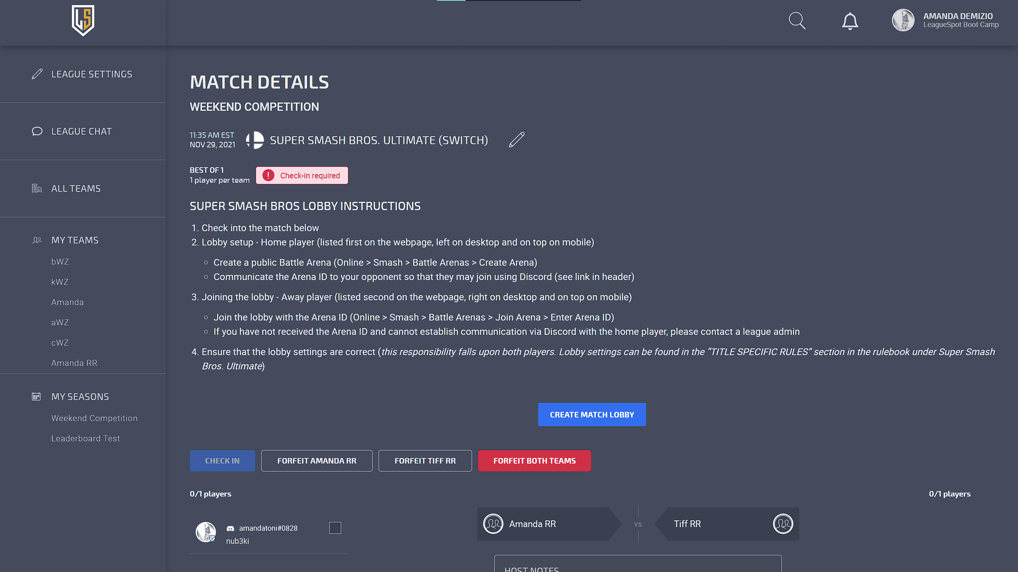Select the Tiff RR matchup card
This screenshot has height=572, width=1018.
click(727, 524)
